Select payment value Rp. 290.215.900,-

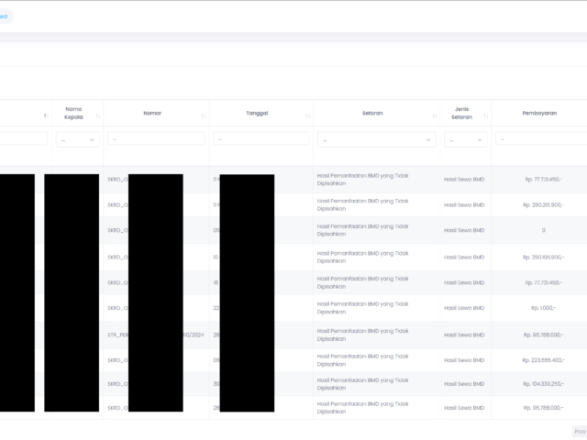pos(543,205)
